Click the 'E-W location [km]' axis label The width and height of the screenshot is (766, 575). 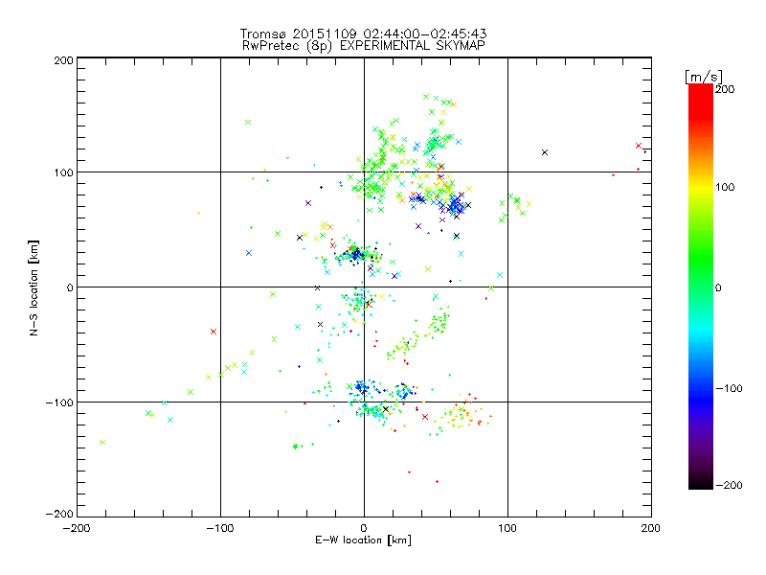pos(363,540)
